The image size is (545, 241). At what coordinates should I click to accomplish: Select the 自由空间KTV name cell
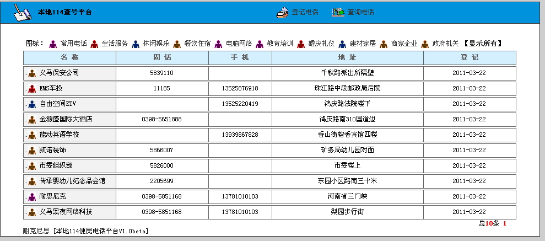coord(69,104)
